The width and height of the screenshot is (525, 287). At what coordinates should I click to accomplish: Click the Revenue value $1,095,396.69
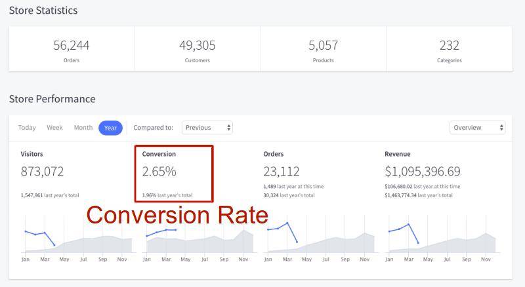coord(423,172)
